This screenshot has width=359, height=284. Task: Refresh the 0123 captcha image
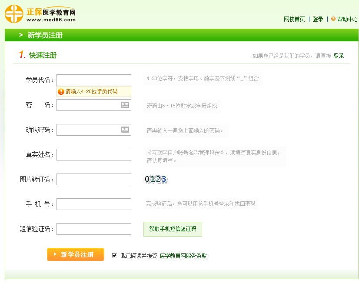tap(156, 179)
